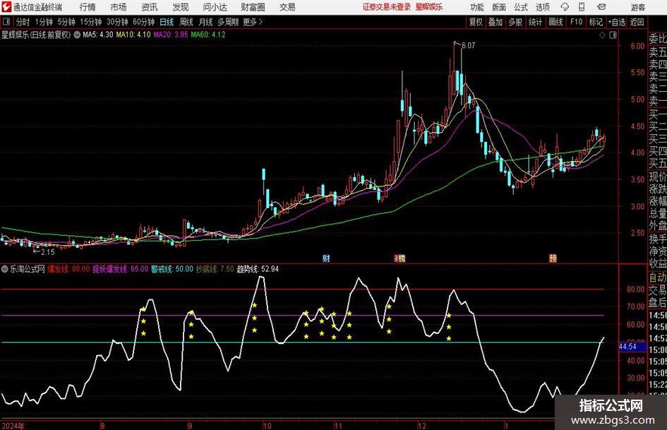Switch to 60分钟 period tab

144,22
